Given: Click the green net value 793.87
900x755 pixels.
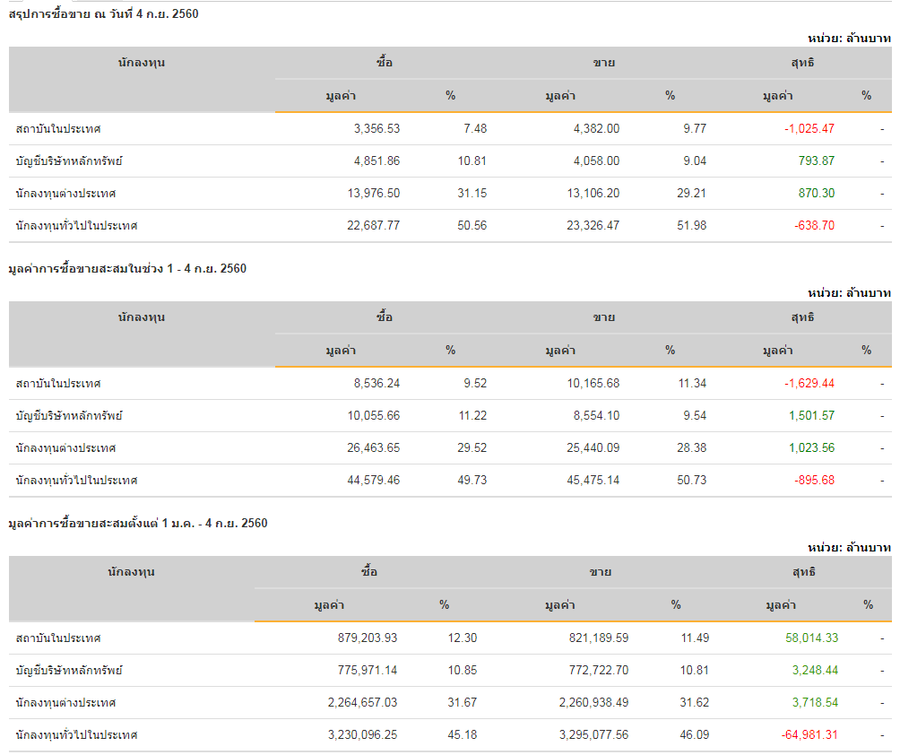Looking at the screenshot, I should (x=816, y=161).
